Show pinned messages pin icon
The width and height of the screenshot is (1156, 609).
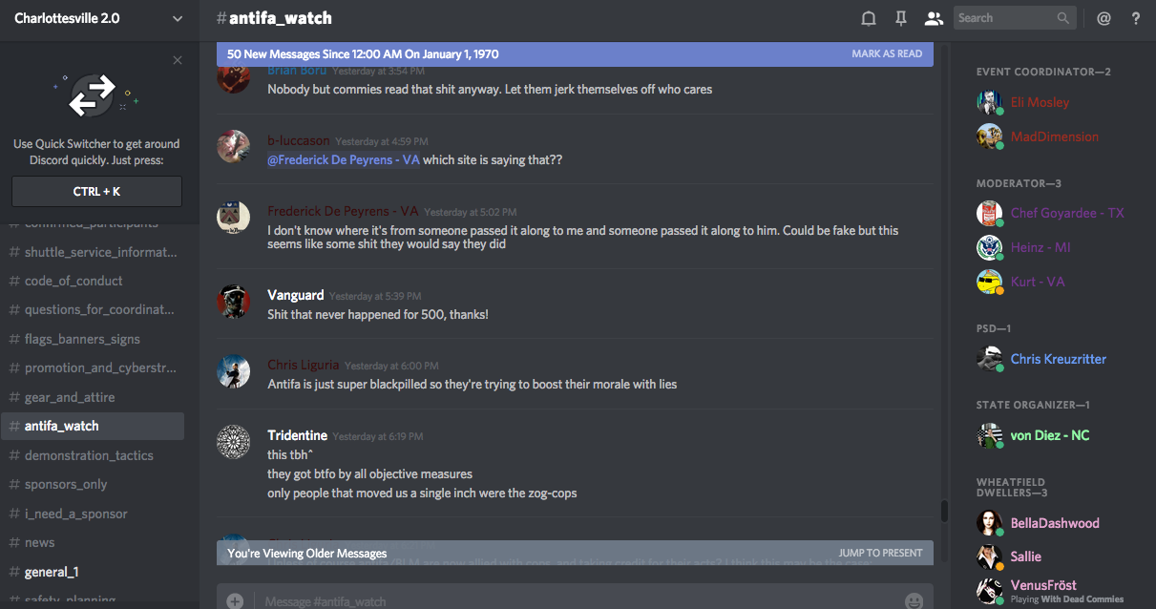pyautogui.click(x=900, y=18)
